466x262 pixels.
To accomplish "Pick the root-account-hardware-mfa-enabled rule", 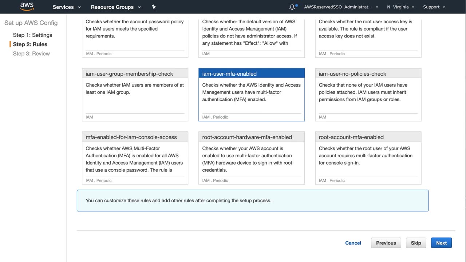I will click(x=252, y=158).
